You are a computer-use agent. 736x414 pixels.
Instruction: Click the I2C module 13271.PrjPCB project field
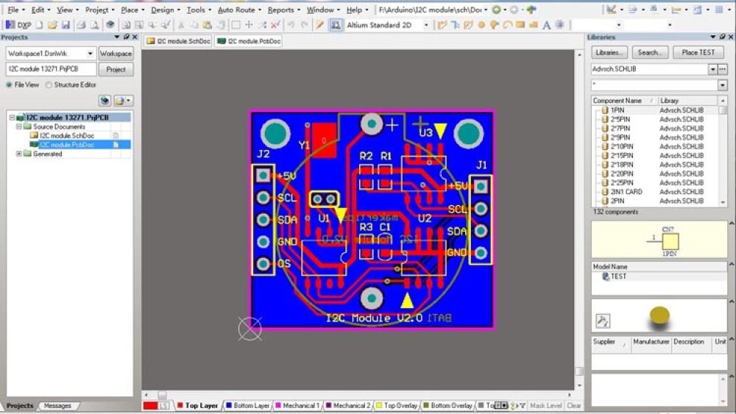pyautogui.click(x=52, y=69)
